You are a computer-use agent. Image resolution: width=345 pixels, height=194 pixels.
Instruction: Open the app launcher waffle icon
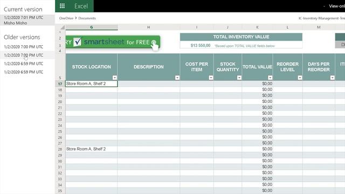pyautogui.click(x=62, y=6)
